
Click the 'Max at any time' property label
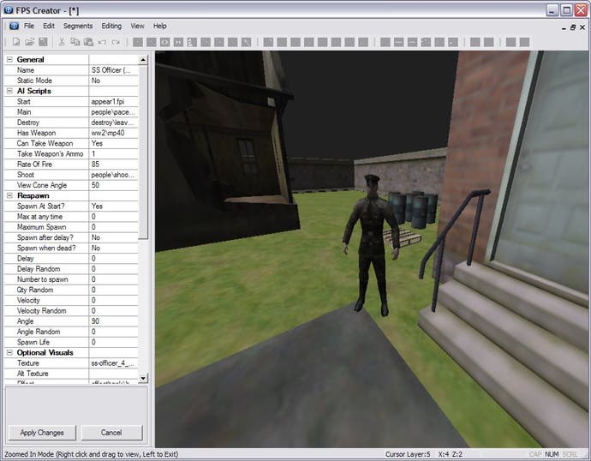39,217
